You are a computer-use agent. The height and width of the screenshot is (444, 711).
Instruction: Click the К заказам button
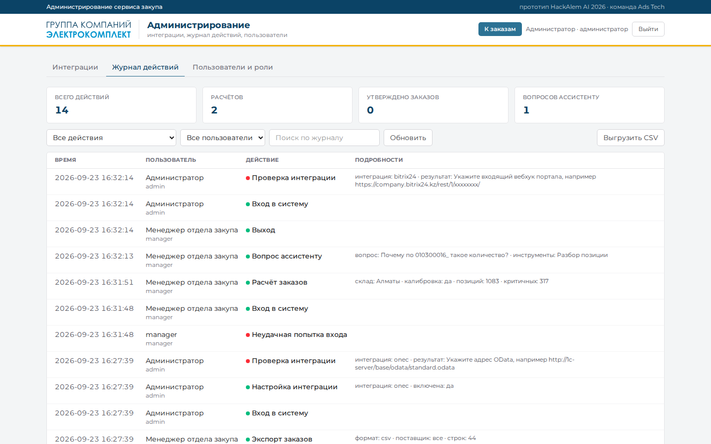tap(500, 29)
